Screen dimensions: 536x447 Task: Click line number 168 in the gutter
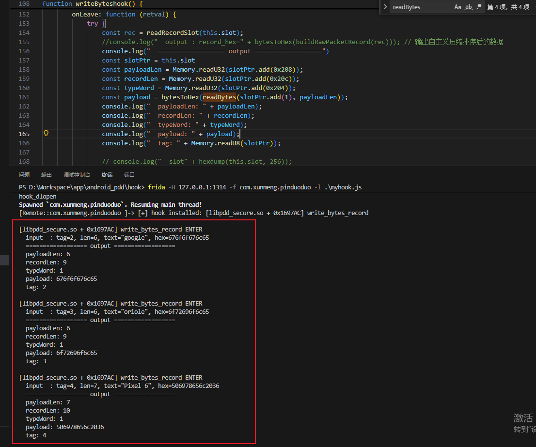click(x=24, y=162)
